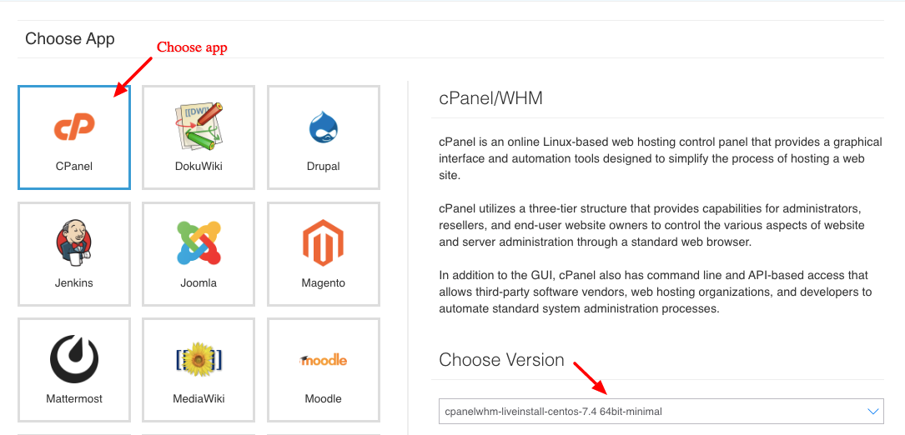Pick the MediaWiki sunflower icon
This screenshot has width=905, height=435.
tap(199, 360)
